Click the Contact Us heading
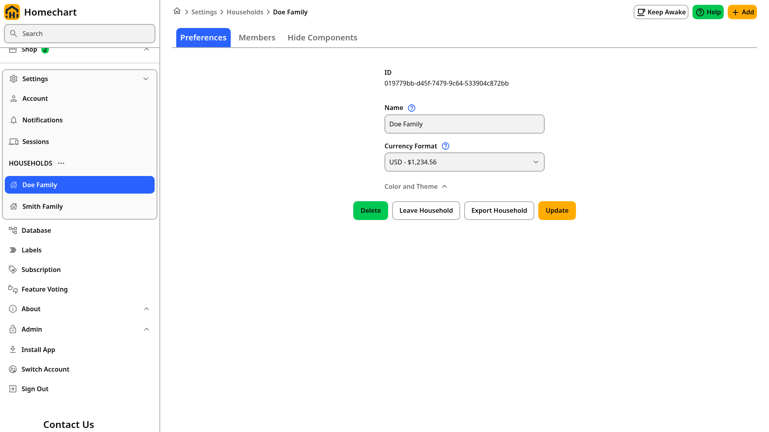The width and height of the screenshot is (769, 432). [x=68, y=424]
